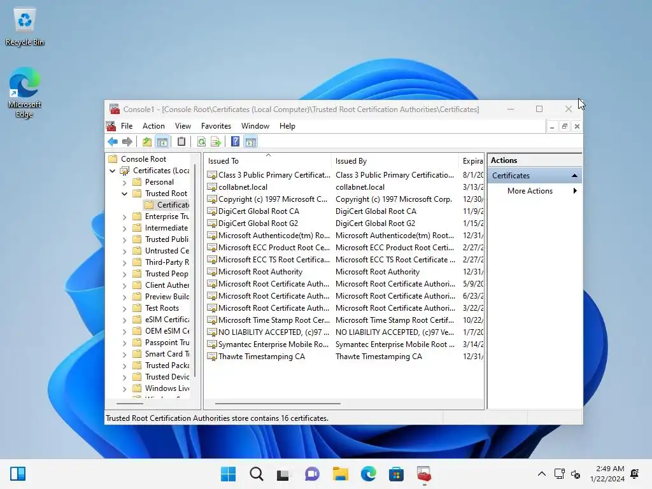This screenshot has width=652, height=489.
Task: Click certificate icon of DigiCert Global Root CA
Action: pos(212,211)
